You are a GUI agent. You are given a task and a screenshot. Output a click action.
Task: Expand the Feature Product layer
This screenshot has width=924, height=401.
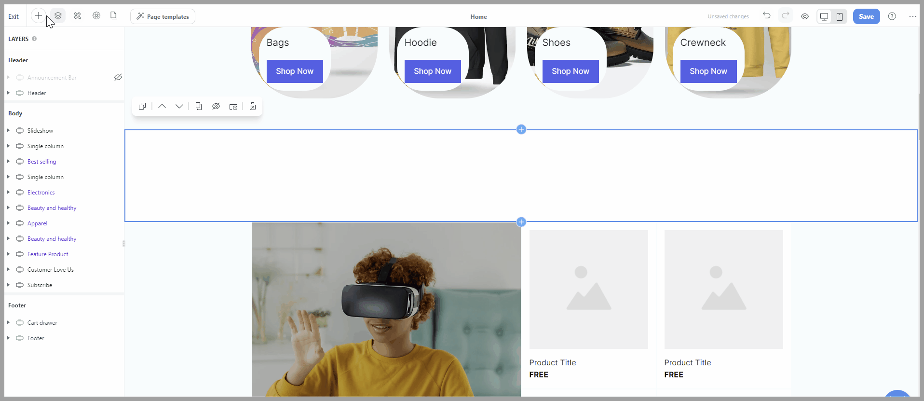(x=8, y=254)
